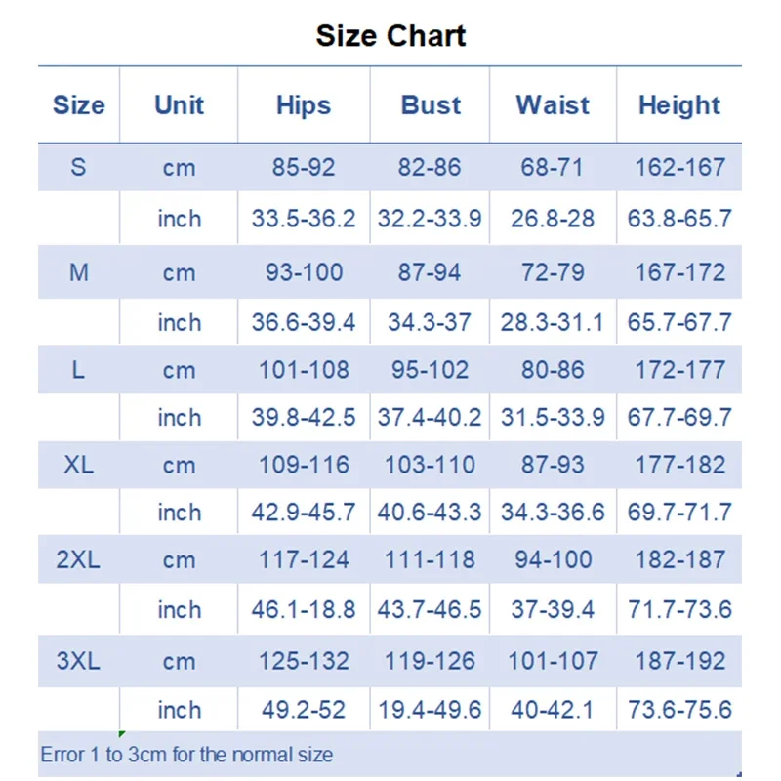781x781 pixels.
Task: Select the 3XL size row label
Action: [x=78, y=661]
